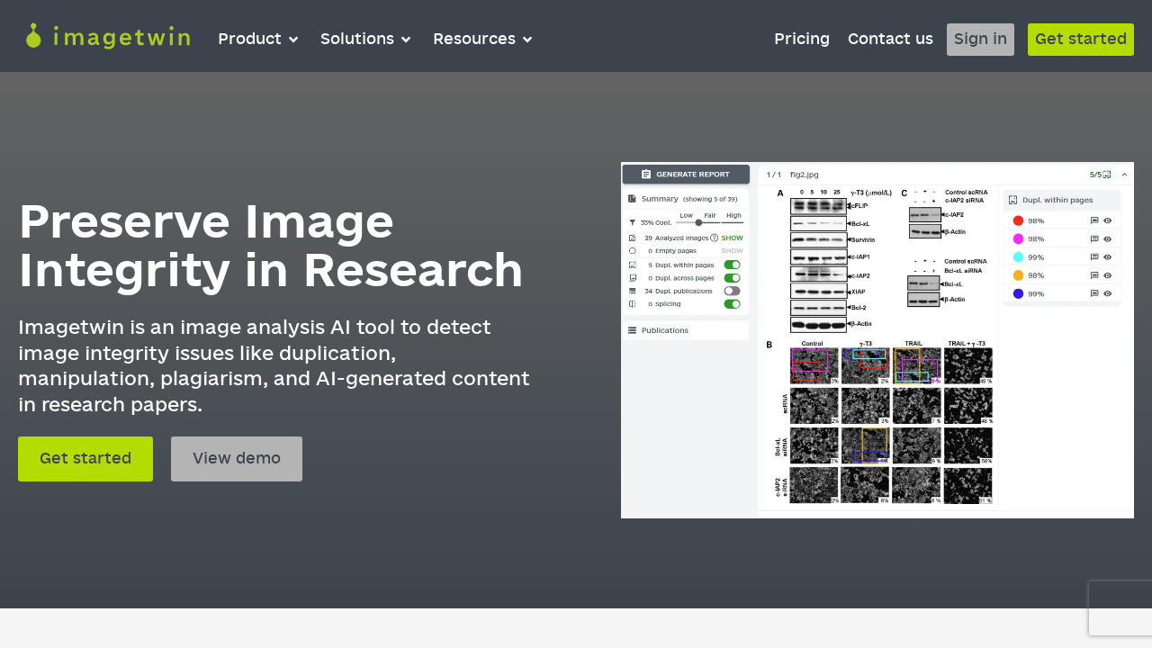The height and width of the screenshot is (648, 1152).
Task: Hide the blue 99% duplication match via eye icon
Action: 1107,293
